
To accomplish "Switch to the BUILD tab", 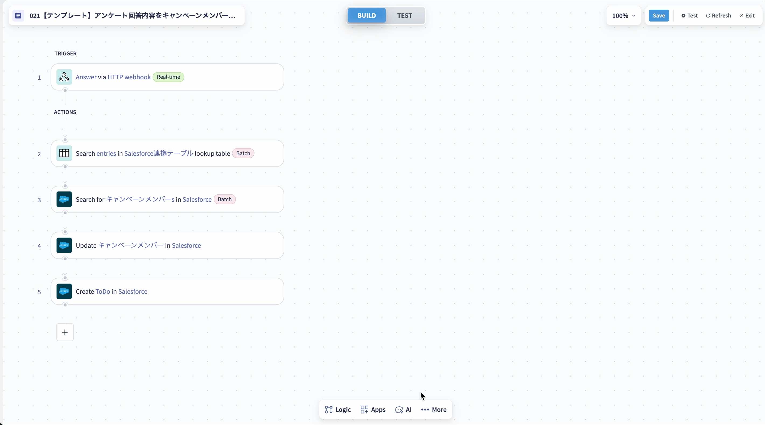I will point(366,15).
